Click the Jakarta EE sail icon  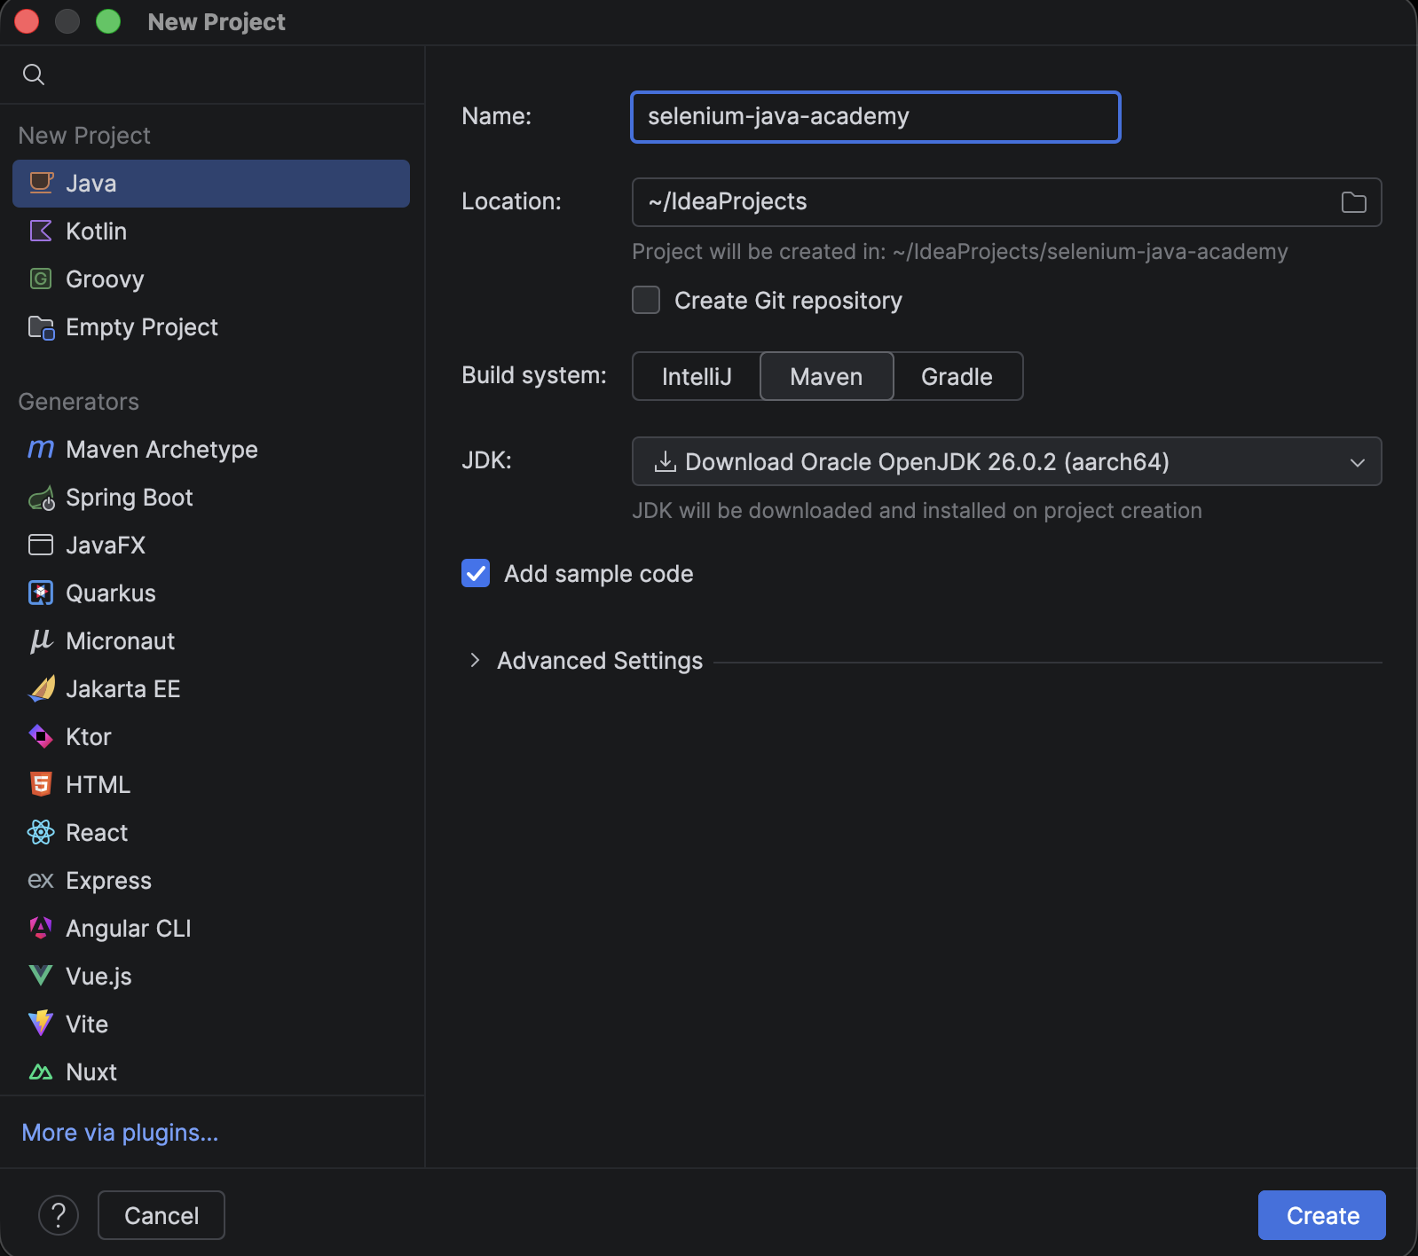(41, 688)
